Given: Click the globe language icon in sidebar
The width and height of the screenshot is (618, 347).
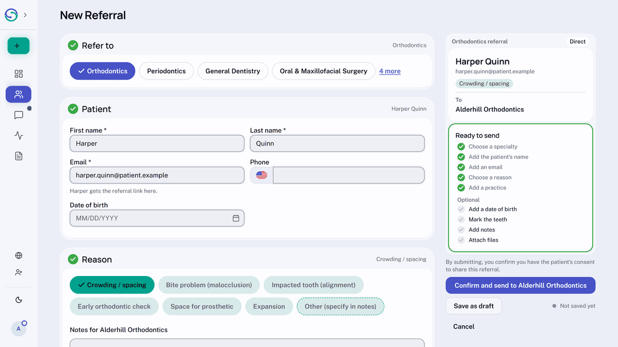Looking at the screenshot, I should coord(19,255).
